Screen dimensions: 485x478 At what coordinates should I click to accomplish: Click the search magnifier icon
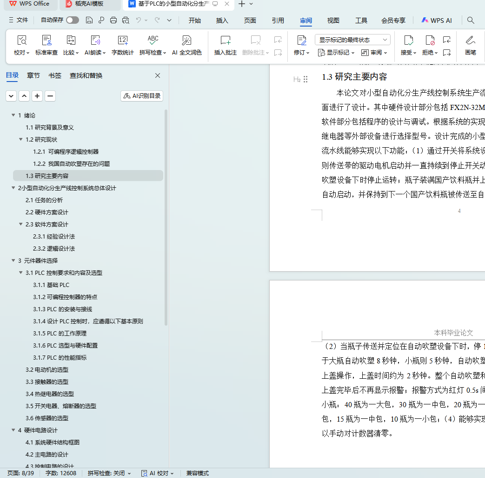[x=471, y=20]
